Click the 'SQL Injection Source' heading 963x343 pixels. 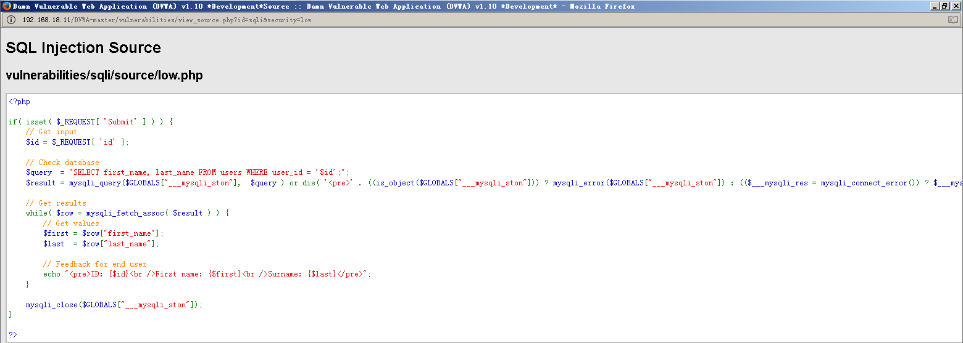click(83, 48)
